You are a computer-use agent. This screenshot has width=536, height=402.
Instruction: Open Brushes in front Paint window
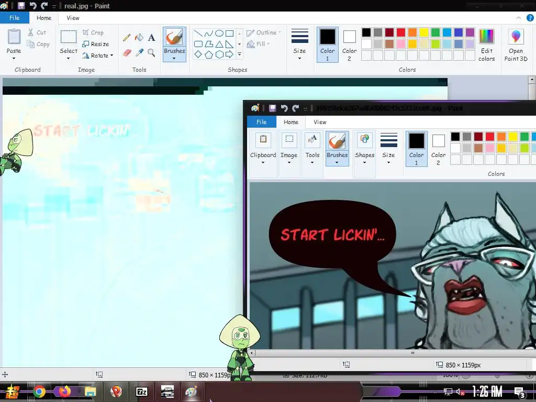(x=337, y=149)
